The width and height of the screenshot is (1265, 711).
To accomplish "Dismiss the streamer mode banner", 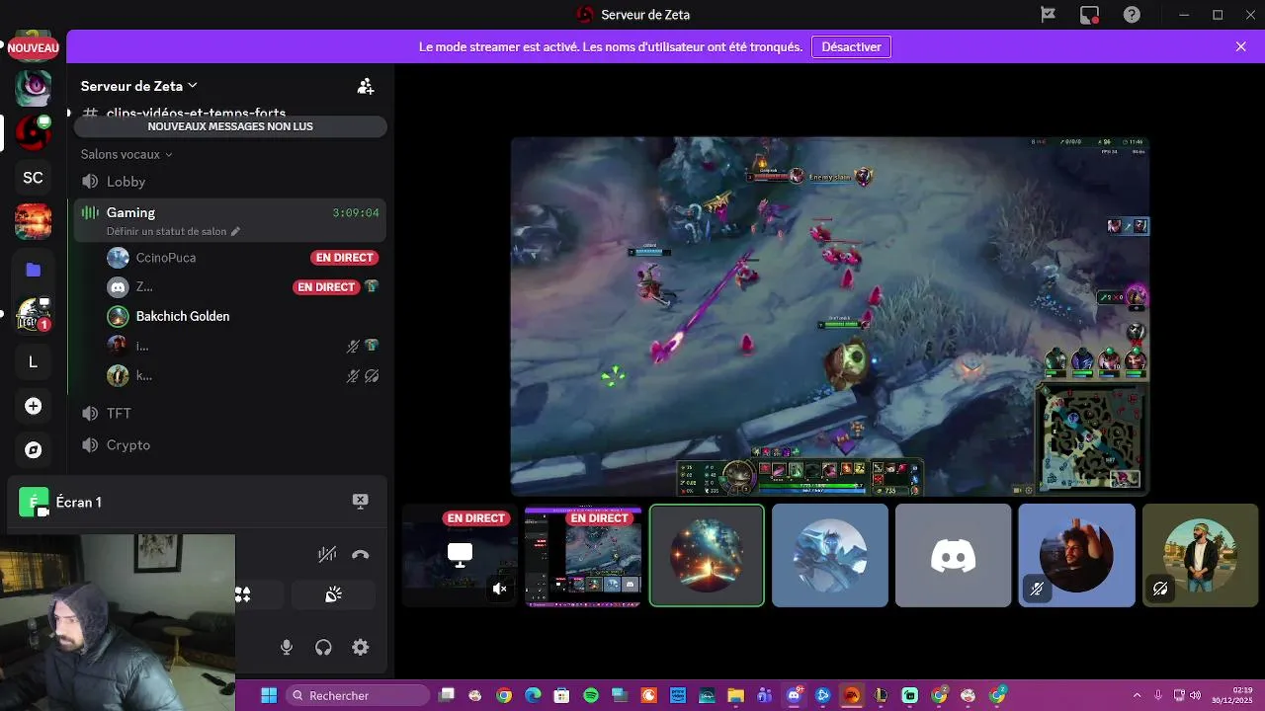I will tap(1241, 46).
